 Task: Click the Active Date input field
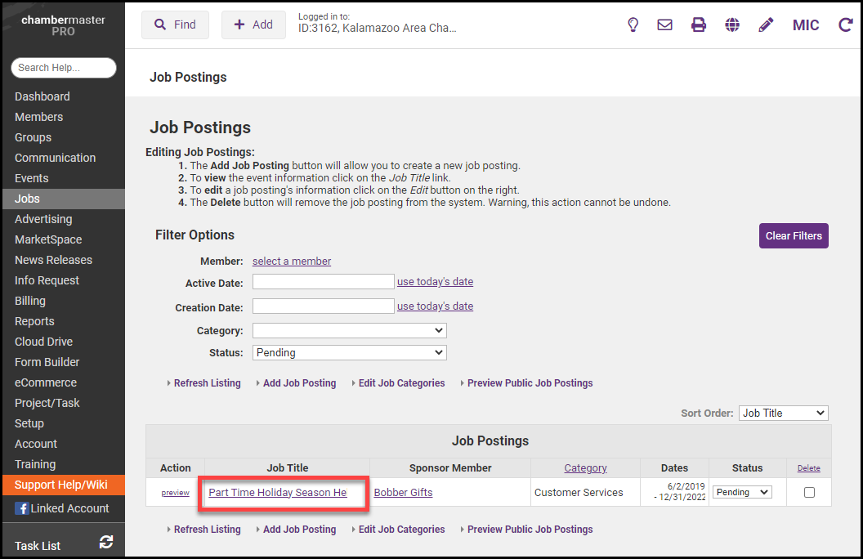(323, 282)
